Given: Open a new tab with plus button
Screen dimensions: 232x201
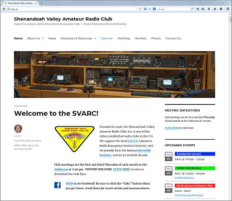Looking at the screenshot, I should pos(41,3).
